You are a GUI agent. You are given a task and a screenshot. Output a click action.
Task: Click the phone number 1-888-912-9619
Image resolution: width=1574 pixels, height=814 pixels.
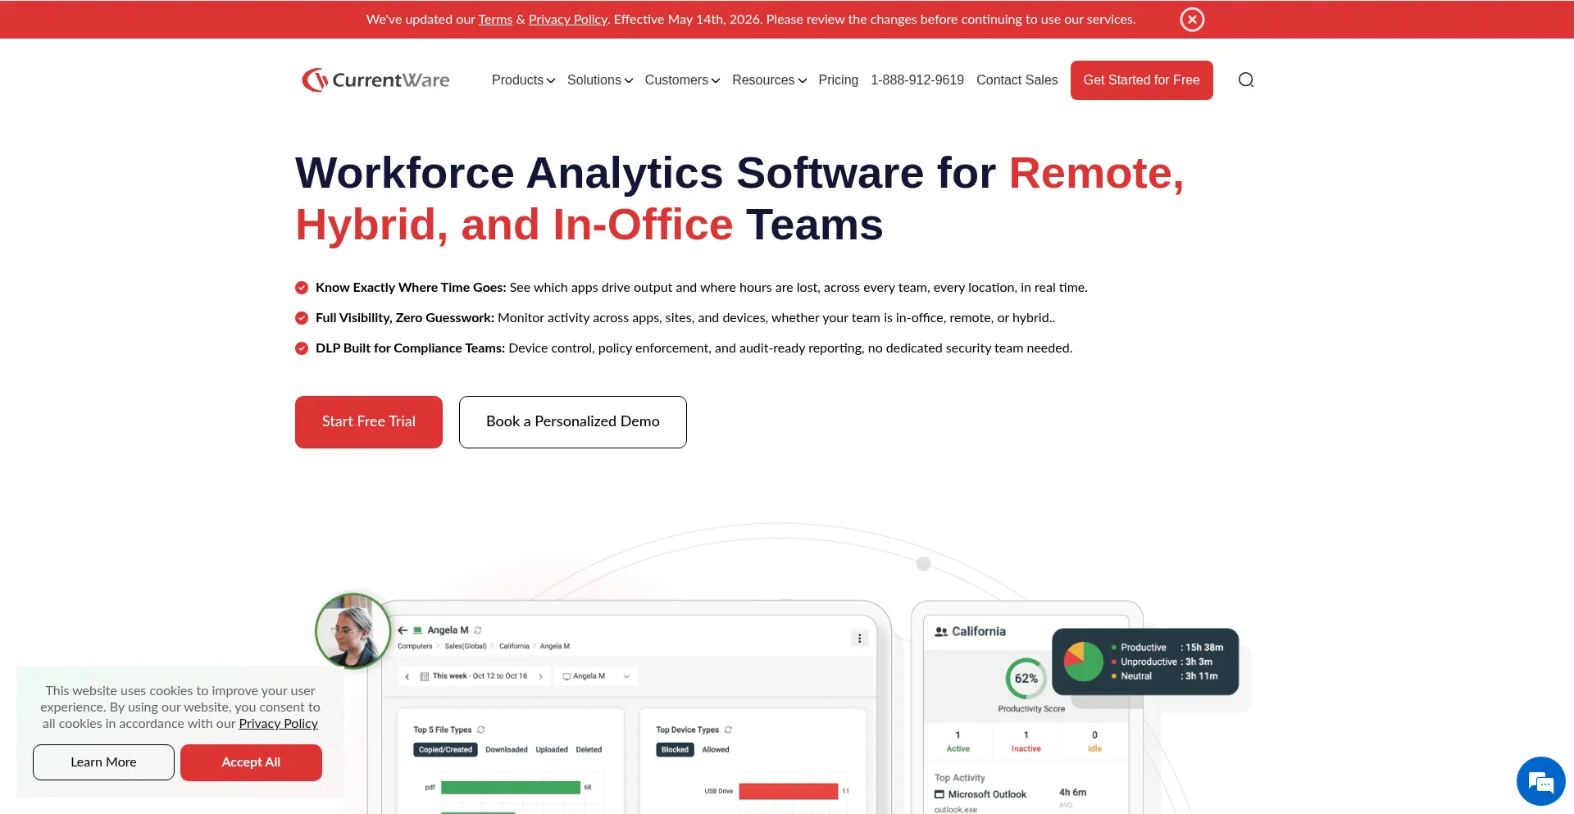(x=917, y=80)
